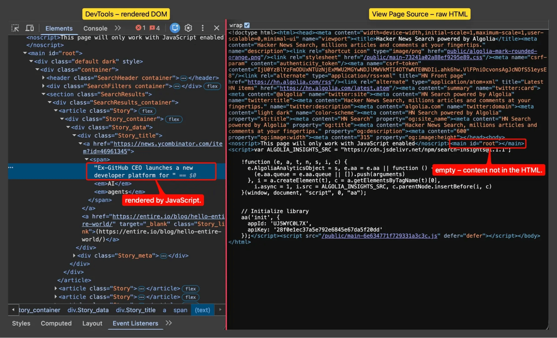This screenshot has height=338, width=557.
Task: Open main-73241a02a88ef9295e89.css link in source
Action: 423,57
